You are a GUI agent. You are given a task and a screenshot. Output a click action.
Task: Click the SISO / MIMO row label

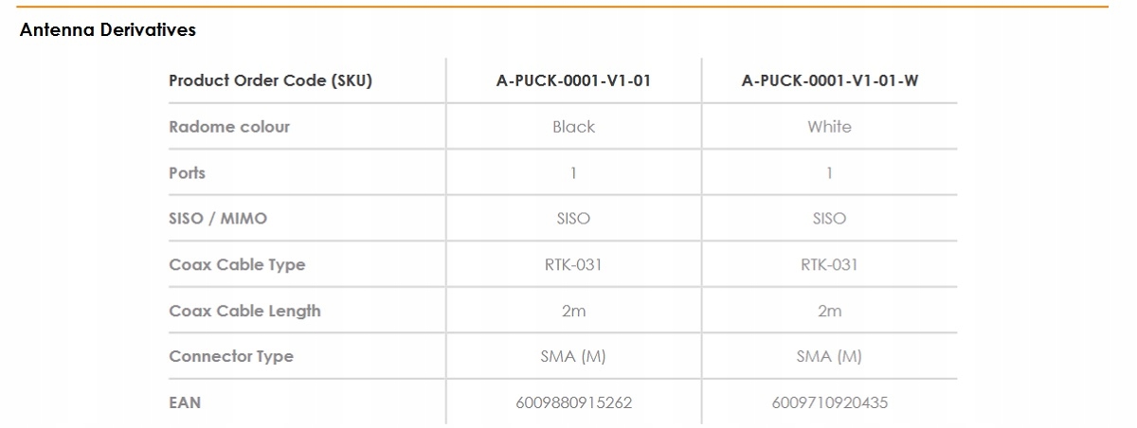coord(218,219)
